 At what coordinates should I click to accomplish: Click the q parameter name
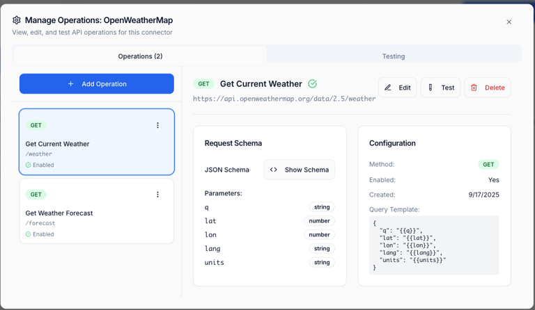pos(206,207)
